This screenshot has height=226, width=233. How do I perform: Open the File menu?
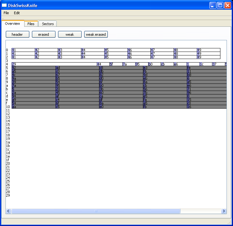[x=6, y=13]
